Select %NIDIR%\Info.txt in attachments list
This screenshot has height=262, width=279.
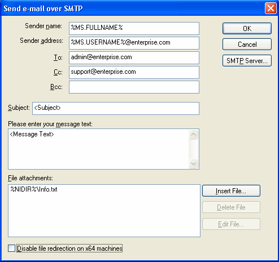(x=34, y=189)
